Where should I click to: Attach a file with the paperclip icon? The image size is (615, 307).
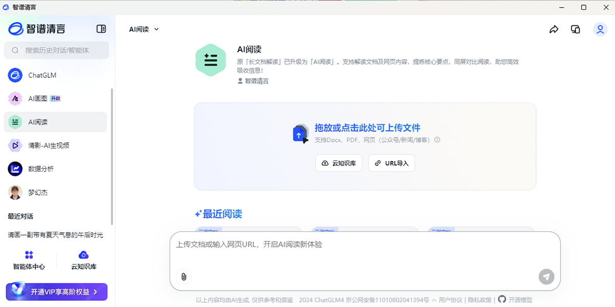183,277
